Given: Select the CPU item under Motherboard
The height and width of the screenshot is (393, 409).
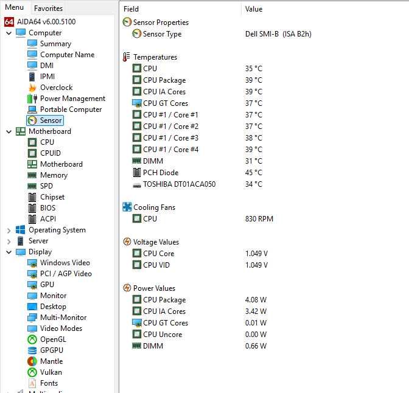Looking at the screenshot, I should coord(47,142).
